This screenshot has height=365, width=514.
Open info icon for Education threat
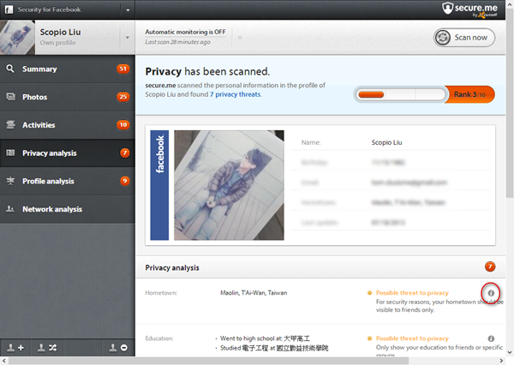(x=491, y=338)
